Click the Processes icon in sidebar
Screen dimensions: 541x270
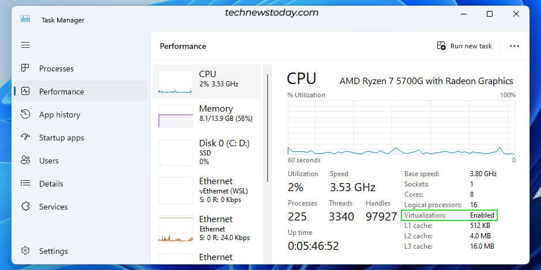point(25,69)
